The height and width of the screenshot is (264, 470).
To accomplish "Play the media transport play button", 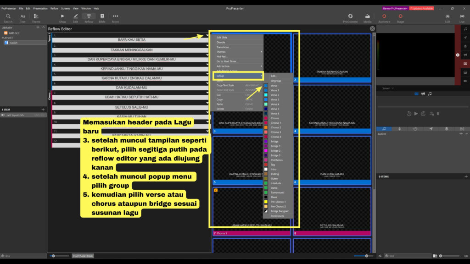I will coord(416,114).
